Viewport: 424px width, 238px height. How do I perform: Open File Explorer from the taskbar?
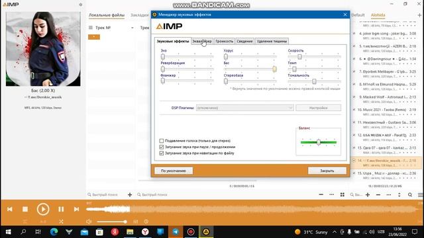point(130,232)
